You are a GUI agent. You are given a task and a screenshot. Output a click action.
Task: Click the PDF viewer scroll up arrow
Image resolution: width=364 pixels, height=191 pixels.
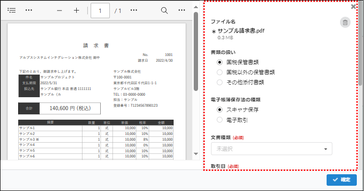[196, 7]
